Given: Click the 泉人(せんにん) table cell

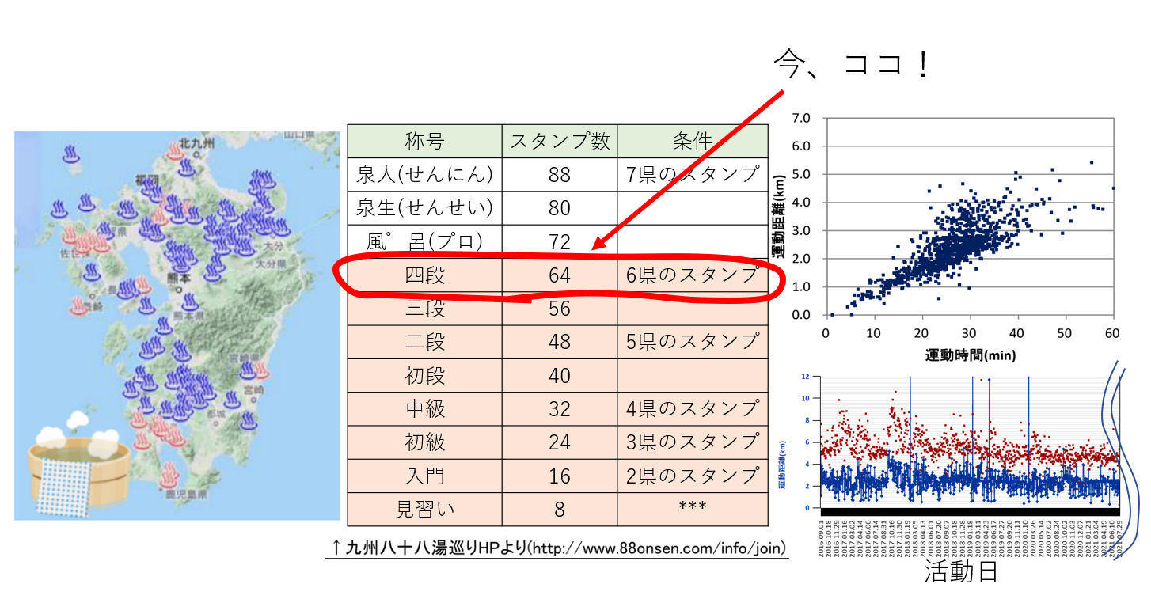Looking at the screenshot, I should (425, 174).
